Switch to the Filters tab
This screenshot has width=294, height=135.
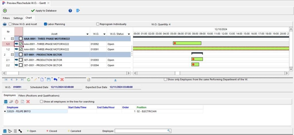[x=6, y=18]
